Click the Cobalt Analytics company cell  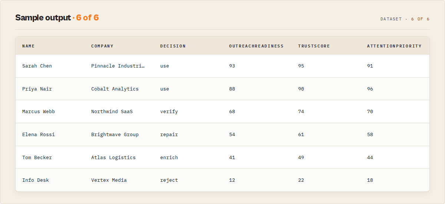tap(115, 89)
